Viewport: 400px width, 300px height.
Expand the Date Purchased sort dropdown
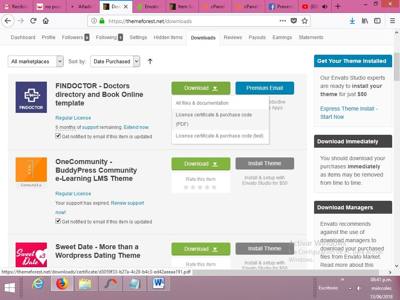click(x=115, y=61)
